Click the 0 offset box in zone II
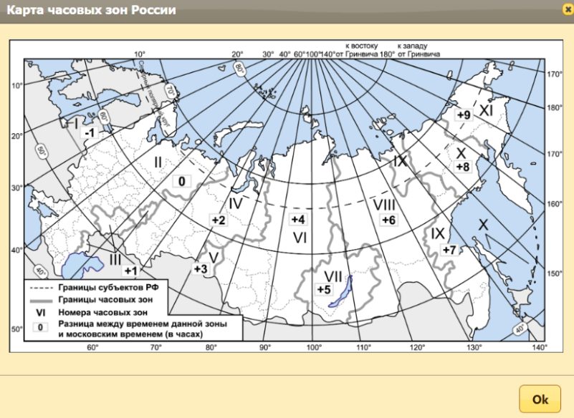574x418 pixels. (181, 182)
